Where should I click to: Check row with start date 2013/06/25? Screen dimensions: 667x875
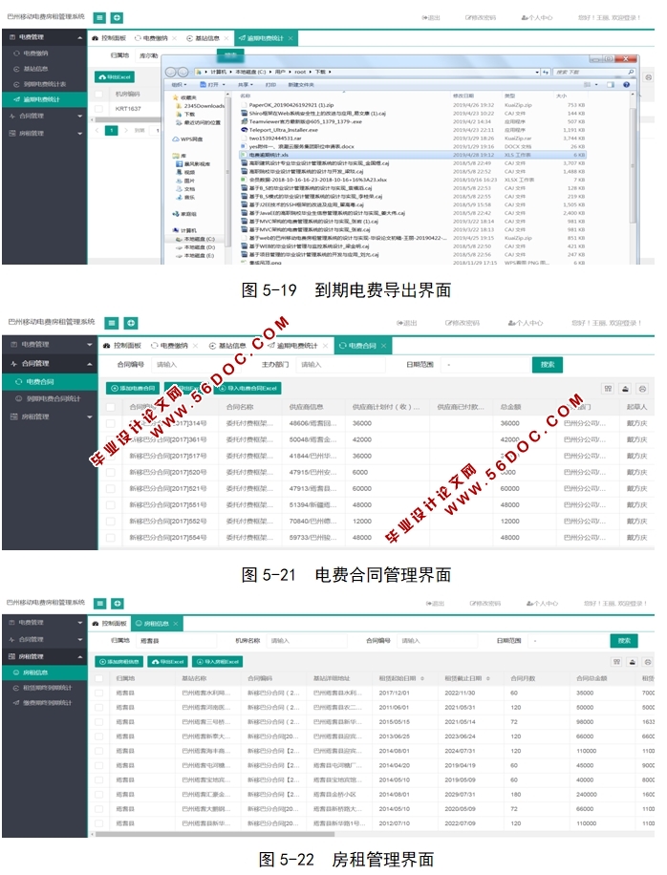click(98, 736)
